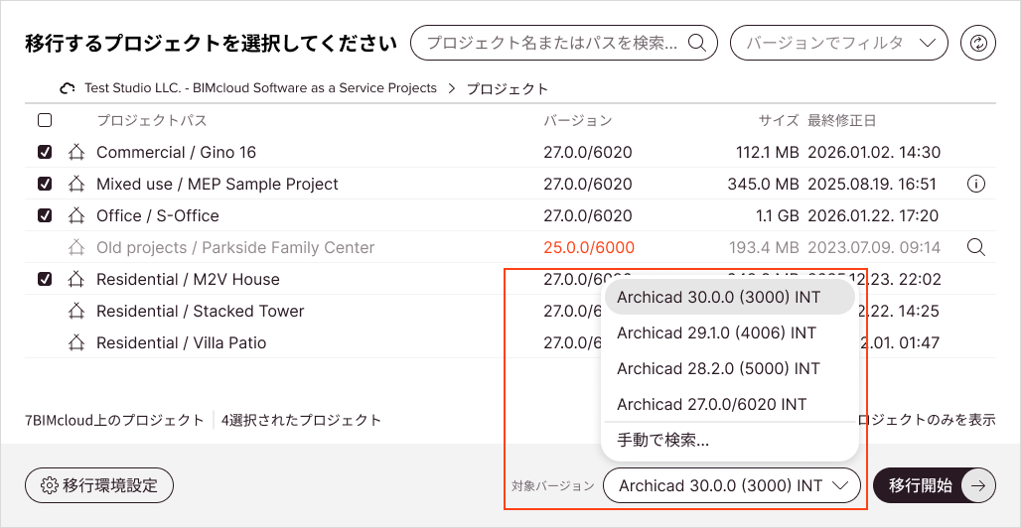Click the 1.1 GB size value

tap(778, 215)
